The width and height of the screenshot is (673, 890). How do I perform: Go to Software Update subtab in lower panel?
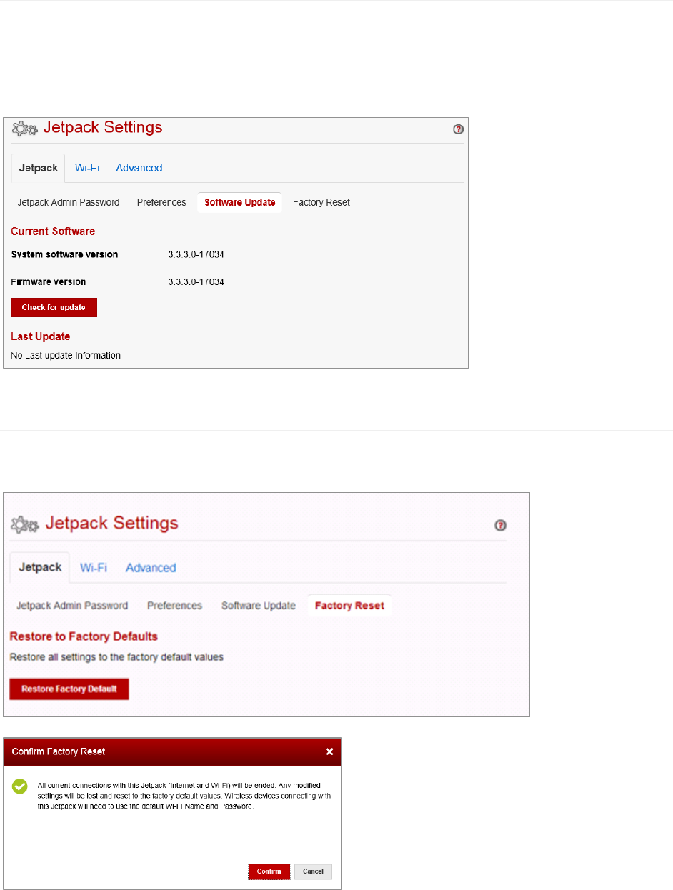tap(259, 605)
